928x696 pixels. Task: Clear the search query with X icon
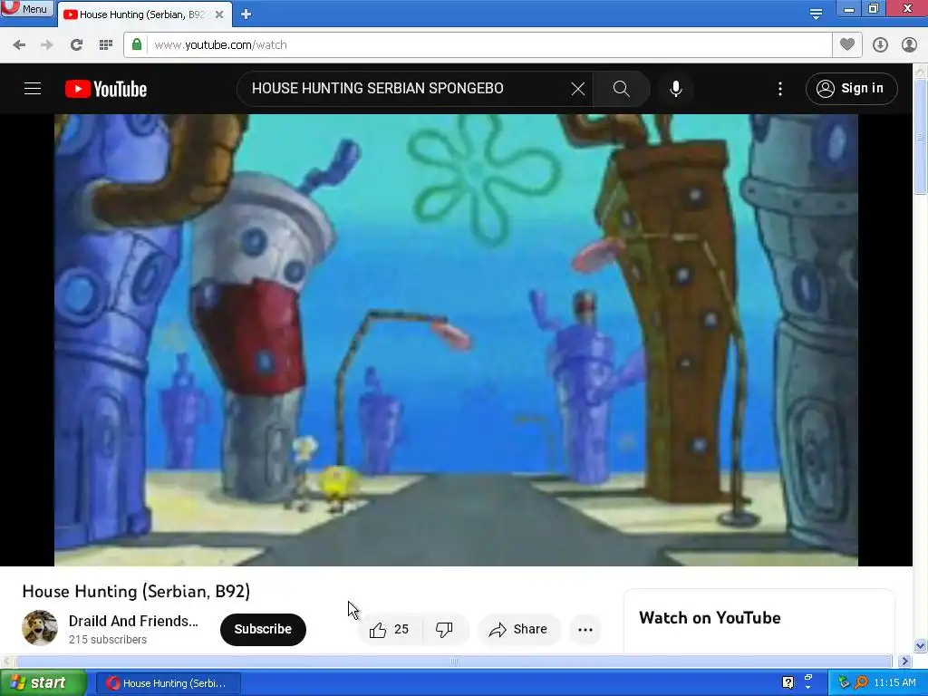click(x=577, y=89)
